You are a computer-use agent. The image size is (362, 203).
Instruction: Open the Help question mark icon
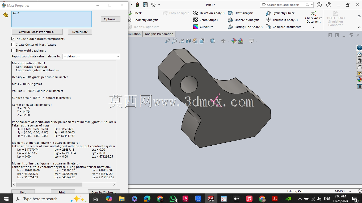329,5
